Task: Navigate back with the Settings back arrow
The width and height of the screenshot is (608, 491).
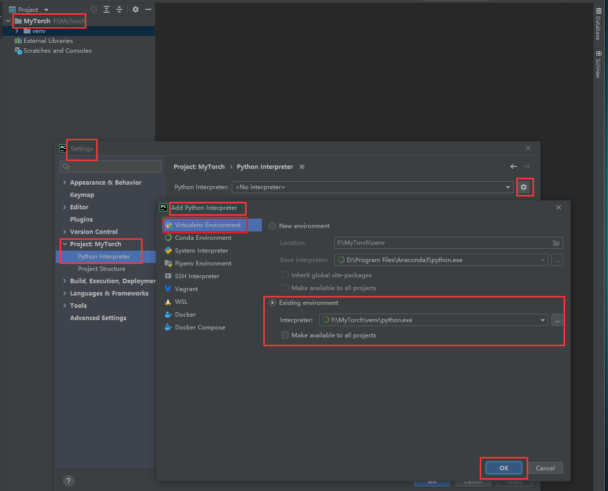Action: tap(513, 166)
